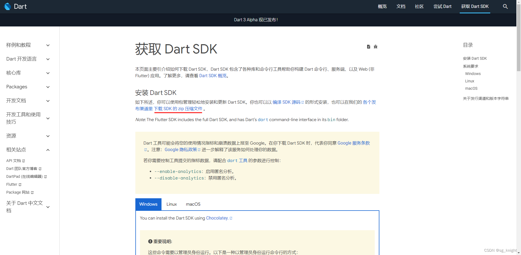Viewport: 521px width, 255px height.
Task: Open the Chocolatey link
Action: (x=217, y=218)
